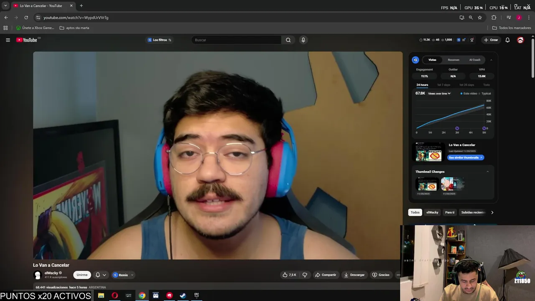Screen dimensions: 535x301
Task: Select the Todo range tab
Action: coord(487,85)
